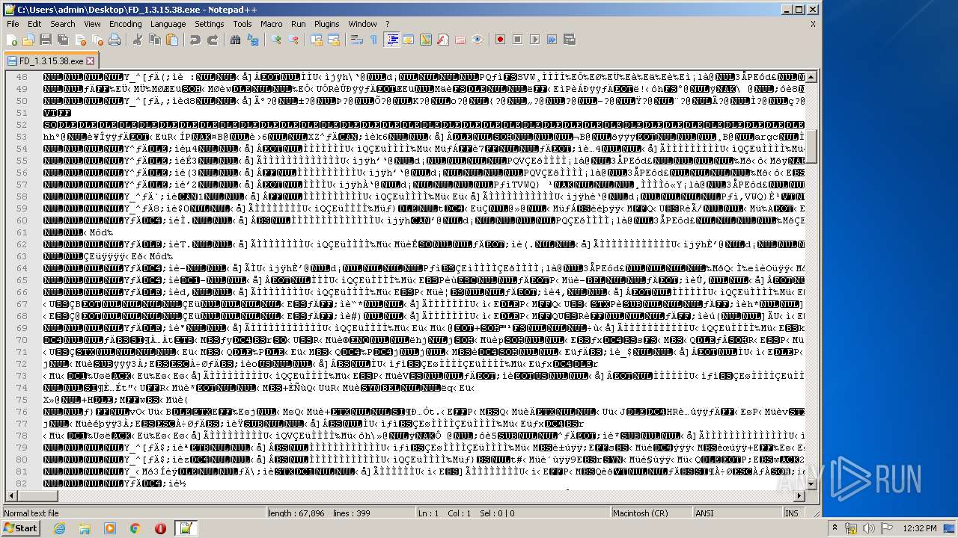Open the Document Map toolbar icon

pyautogui.click(x=425, y=40)
